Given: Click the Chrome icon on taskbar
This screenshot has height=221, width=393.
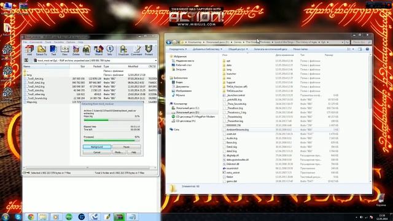Looking at the screenshot, I should click(31, 217).
